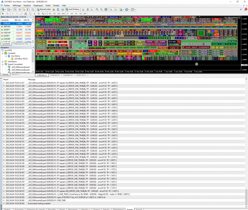
Task: Zoom in on the chart
Action: click(97, 9)
